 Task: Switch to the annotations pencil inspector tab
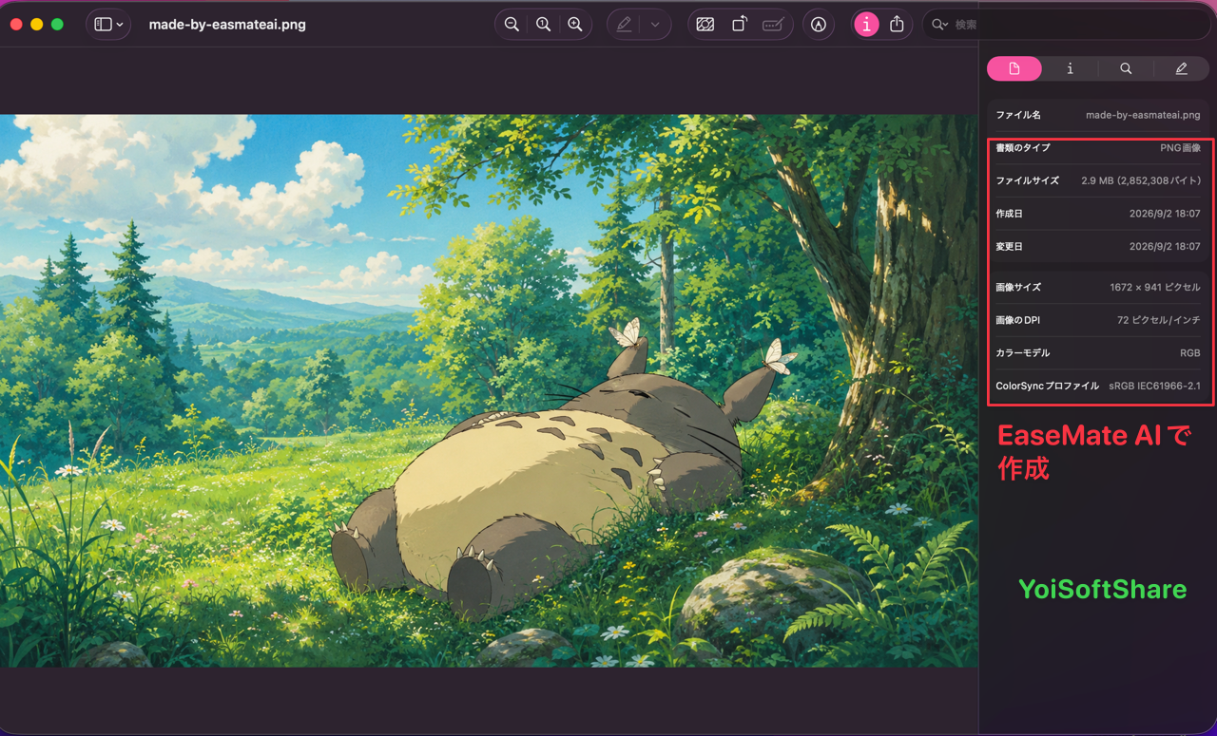[x=1181, y=68]
